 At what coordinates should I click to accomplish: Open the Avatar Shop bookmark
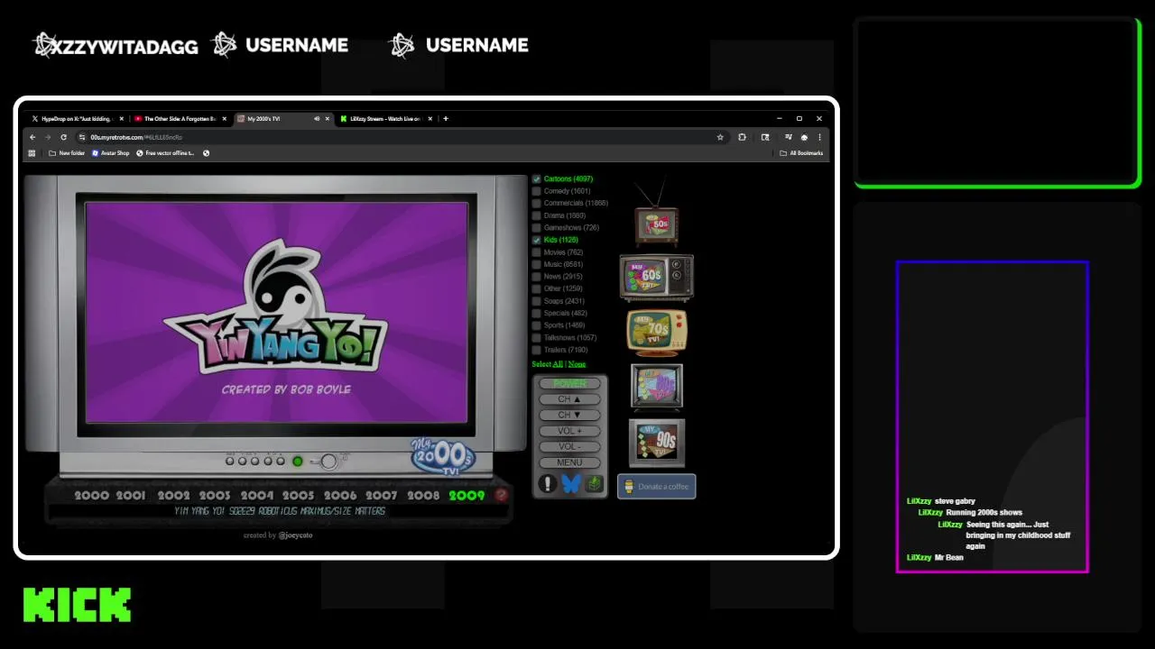pos(110,153)
